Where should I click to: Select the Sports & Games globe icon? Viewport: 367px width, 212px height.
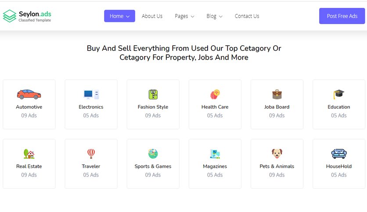[153, 154]
